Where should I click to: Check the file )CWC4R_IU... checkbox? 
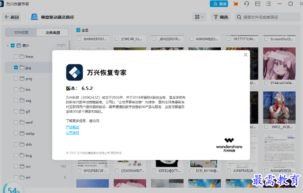click(x=117, y=39)
